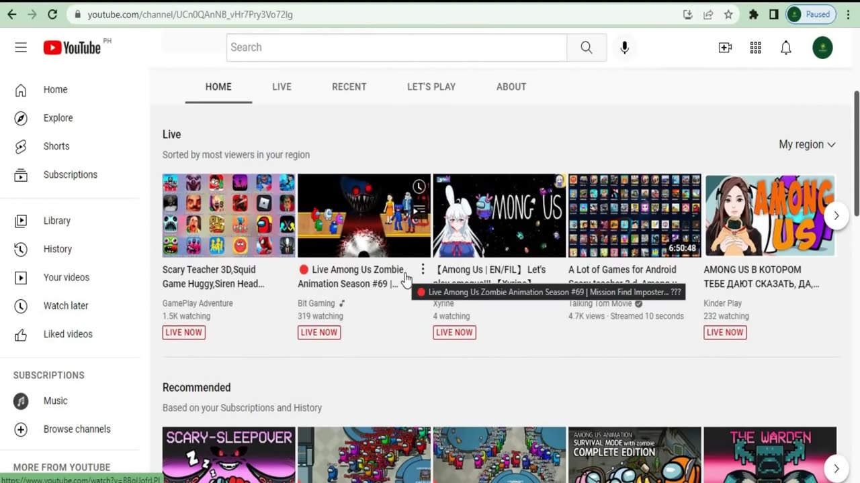Screen dimensions: 860x483
Task: Open A Lot of Games for Android thumbnail
Action: pyautogui.click(x=635, y=215)
